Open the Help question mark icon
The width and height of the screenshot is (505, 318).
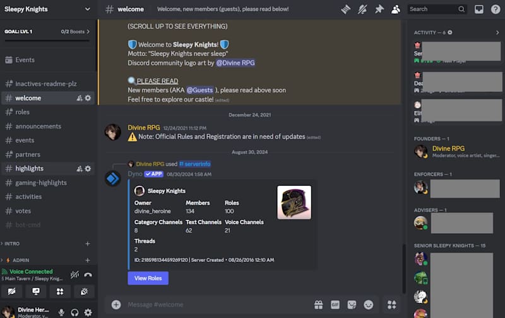pyautogui.click(x=496, y=9)
